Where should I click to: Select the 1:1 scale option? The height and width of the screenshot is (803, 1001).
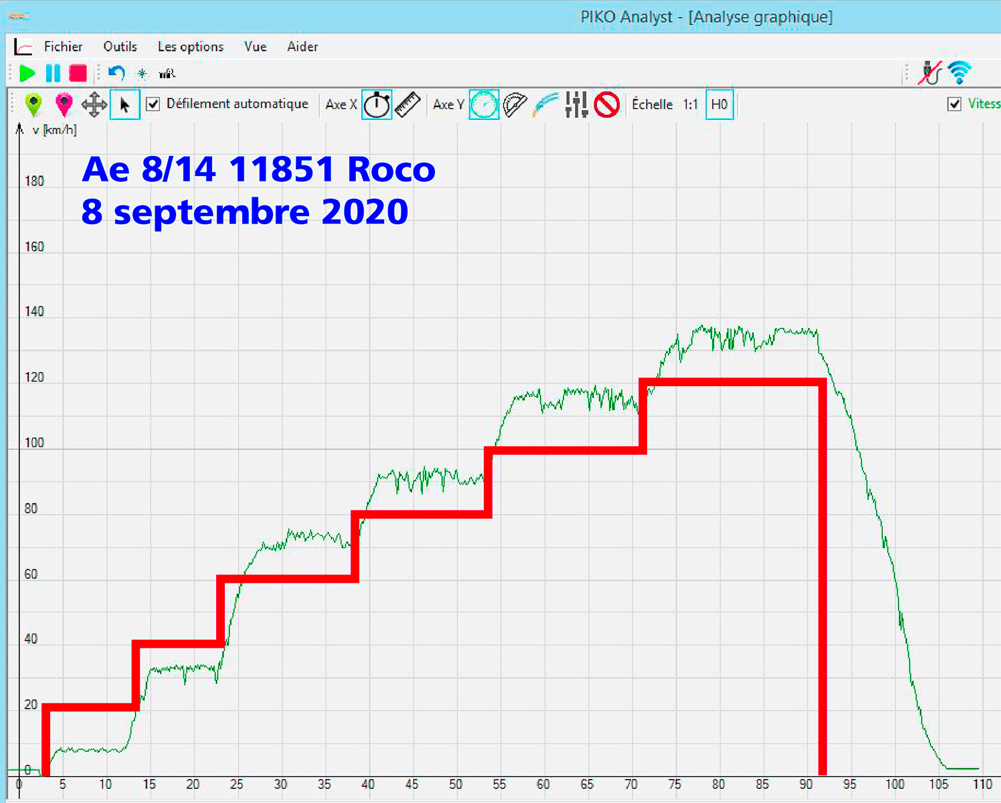pyautogui.click(x=690, y=104)
